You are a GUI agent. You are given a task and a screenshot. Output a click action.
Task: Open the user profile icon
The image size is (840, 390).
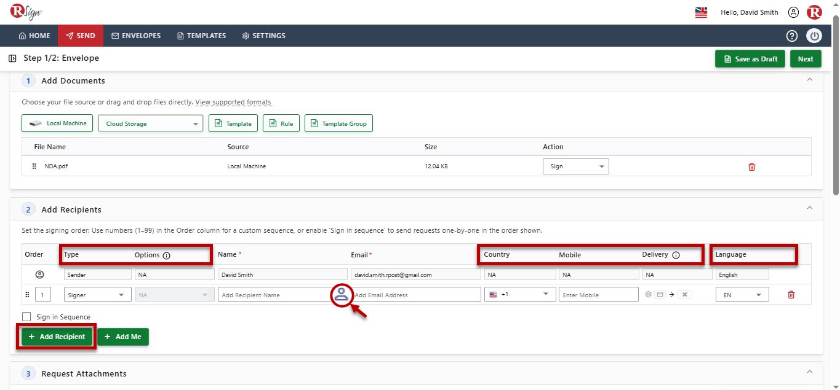[793, 12]
